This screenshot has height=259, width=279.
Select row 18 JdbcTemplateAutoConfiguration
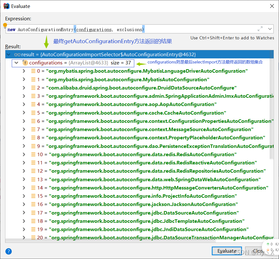point(139,221)
